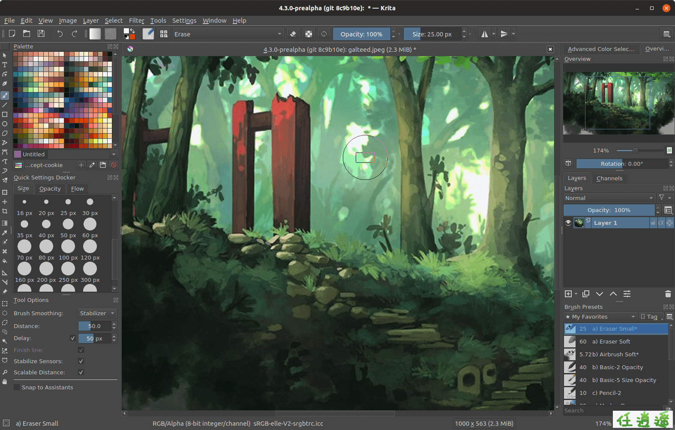
Task: Open the Layer menu
Action: click(91, 21)
